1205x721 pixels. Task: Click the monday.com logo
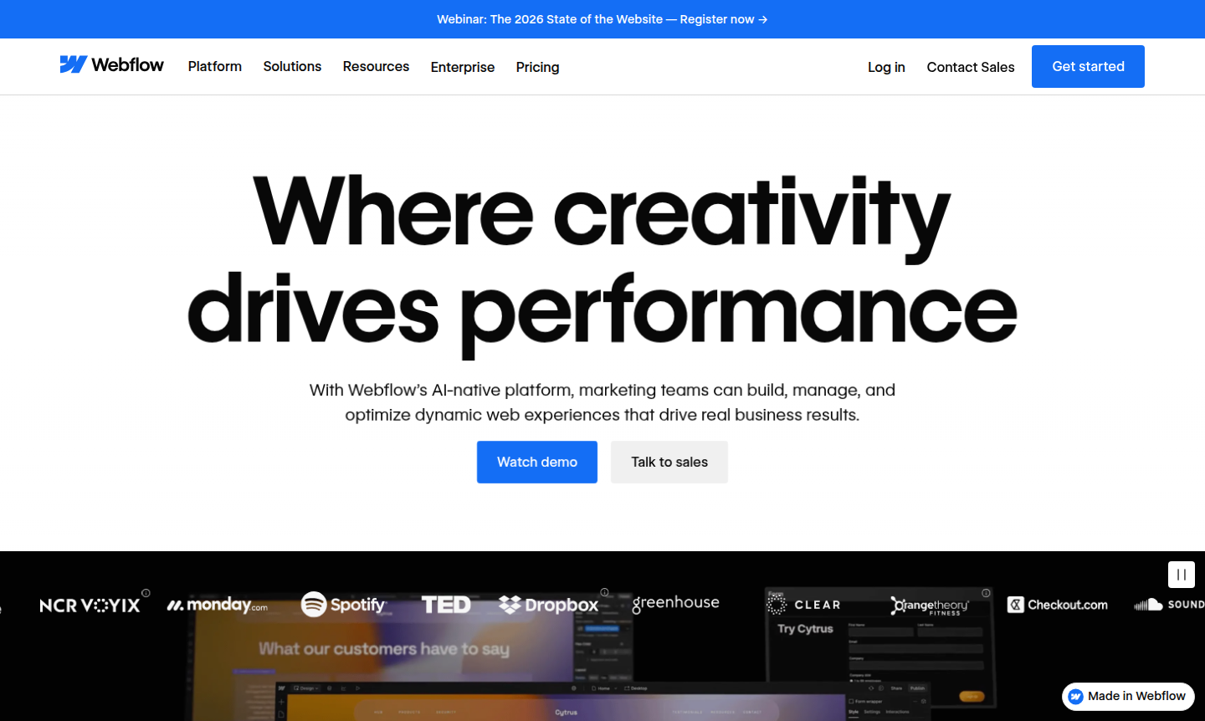click(x=218, y=605)
